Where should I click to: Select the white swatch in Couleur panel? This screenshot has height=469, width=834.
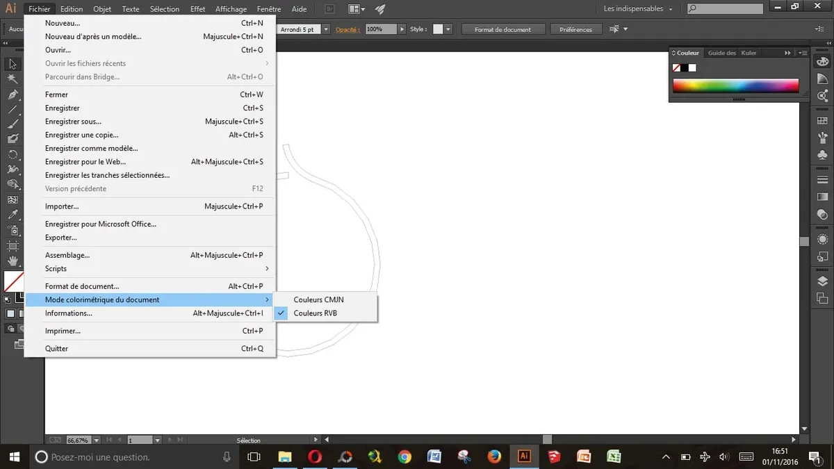(692, 67)
